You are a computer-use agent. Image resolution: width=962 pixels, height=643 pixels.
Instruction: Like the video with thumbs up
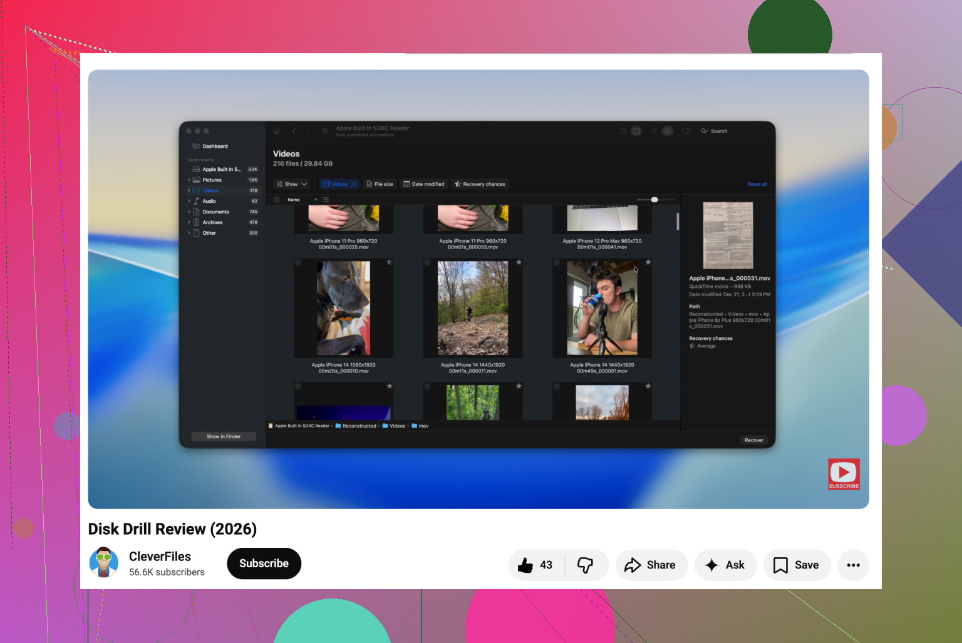(525, 565)
